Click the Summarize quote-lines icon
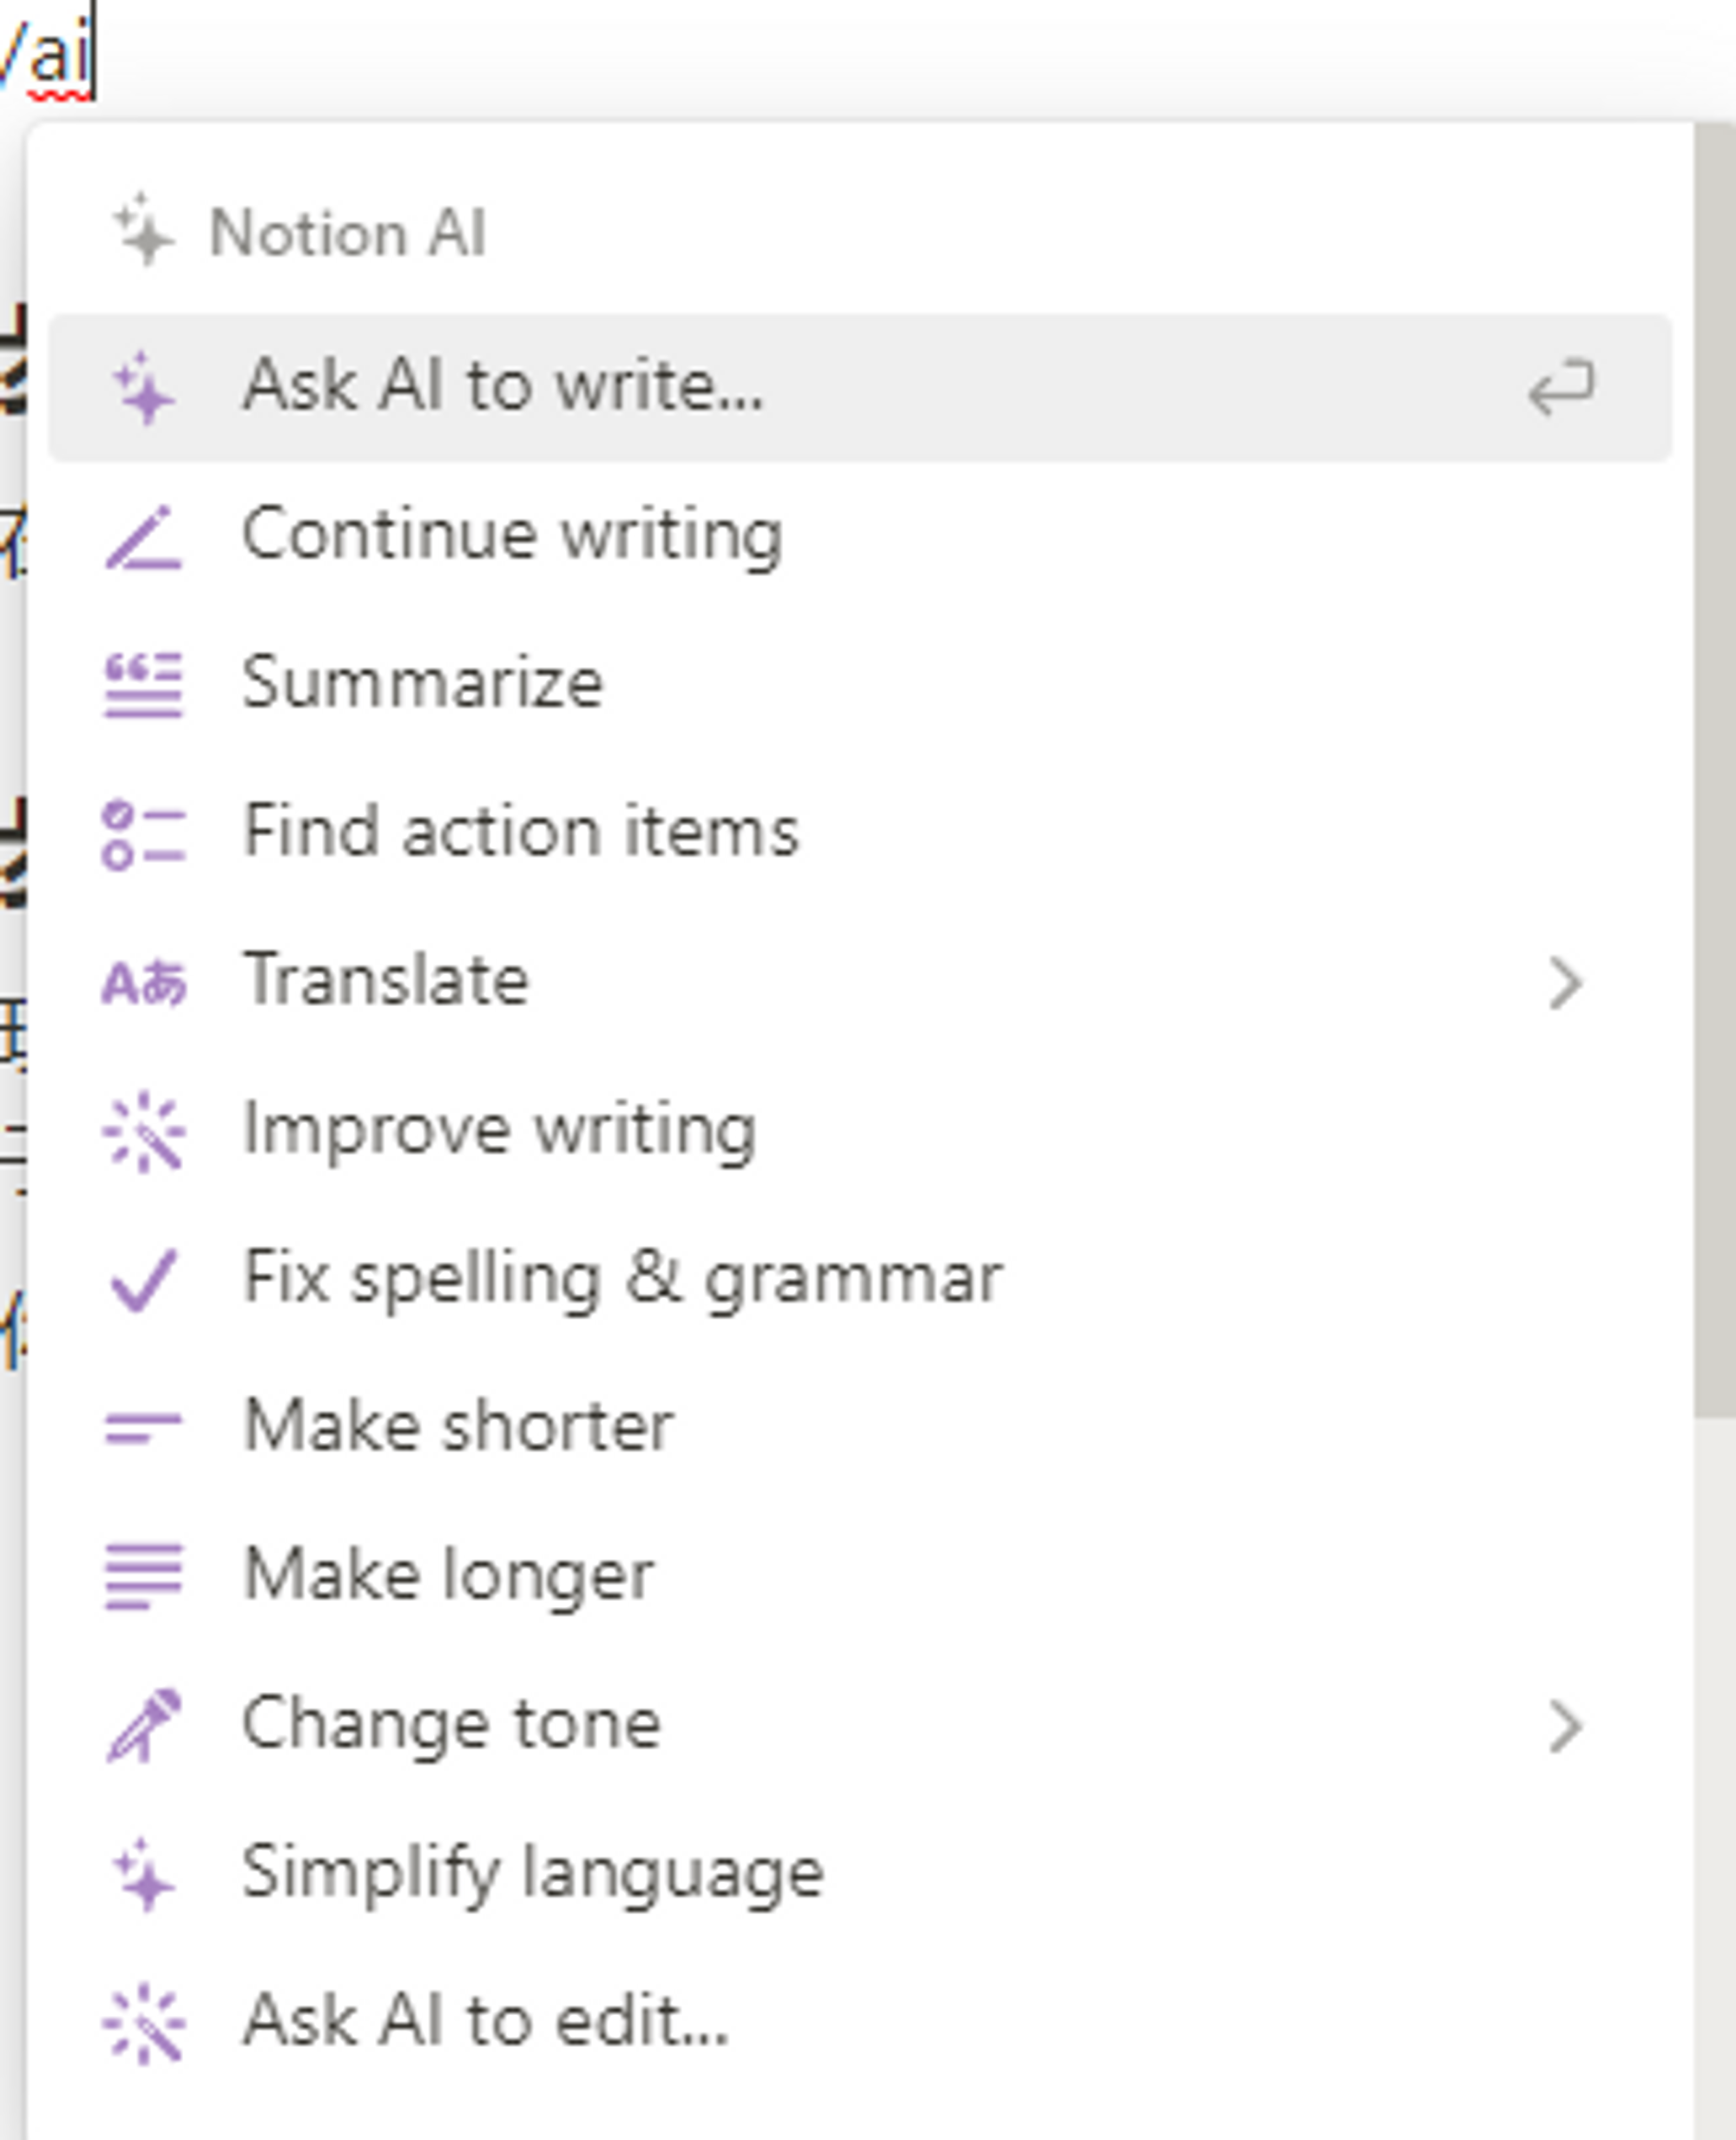Viewport: 1736px width, 2140px height. click(144, 684)
